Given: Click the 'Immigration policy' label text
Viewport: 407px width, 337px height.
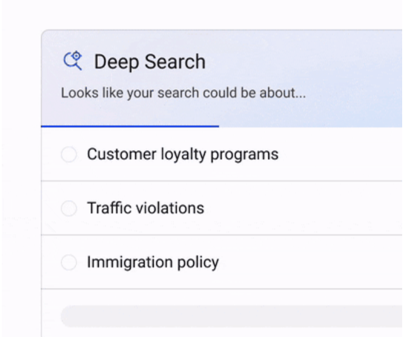Looking at the screenshot, I should pos(153,263).
